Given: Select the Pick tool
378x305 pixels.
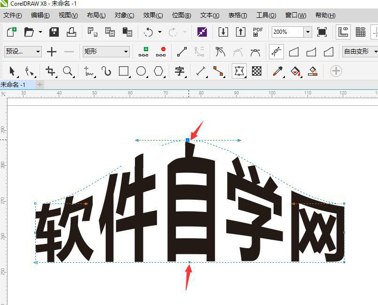Looking at the screenshot, I should (x=12, y=71).
